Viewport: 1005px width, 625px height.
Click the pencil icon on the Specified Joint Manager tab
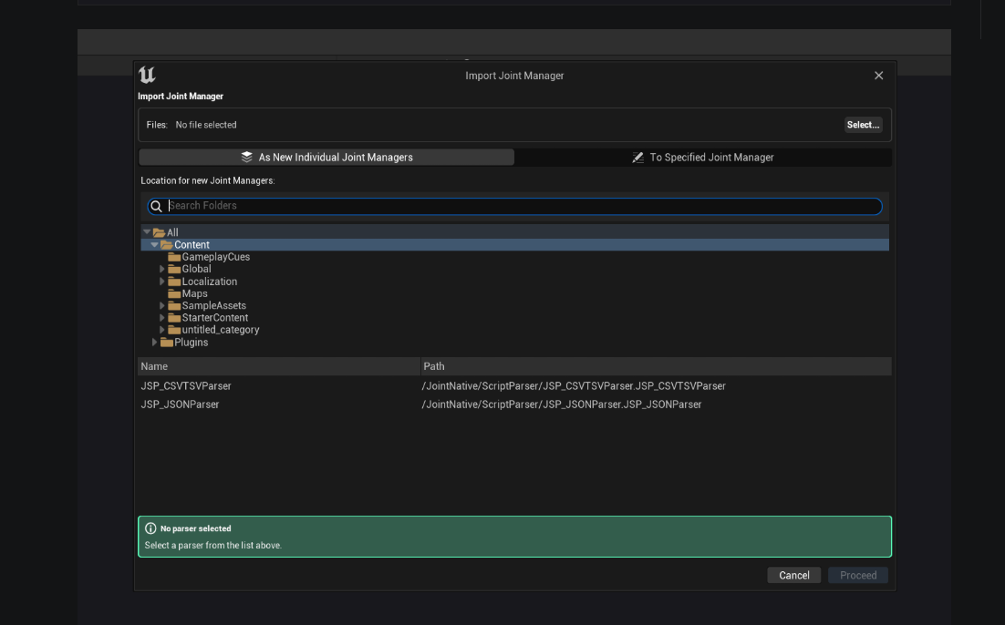click(x=638, y=158)
